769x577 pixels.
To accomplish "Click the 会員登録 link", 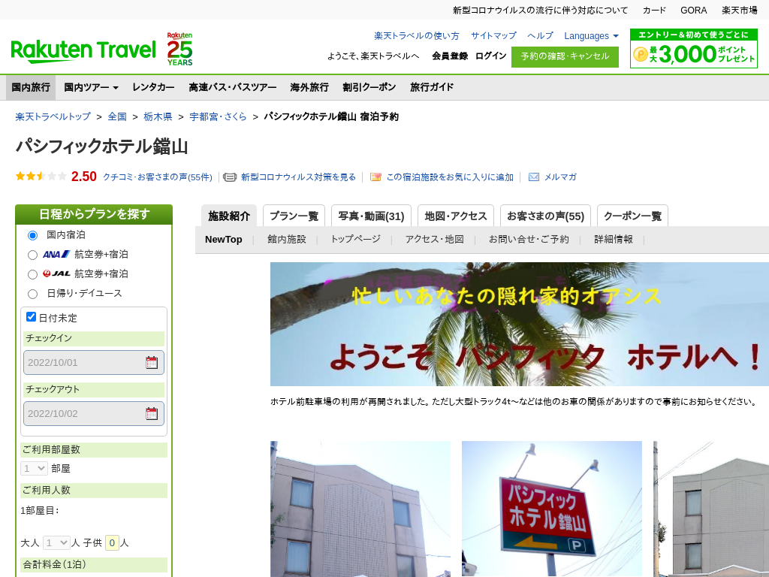I will [450, 56].
